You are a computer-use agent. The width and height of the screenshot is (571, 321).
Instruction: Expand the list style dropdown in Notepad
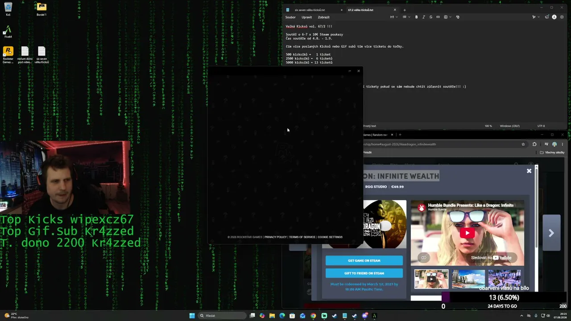pos(405,17)
